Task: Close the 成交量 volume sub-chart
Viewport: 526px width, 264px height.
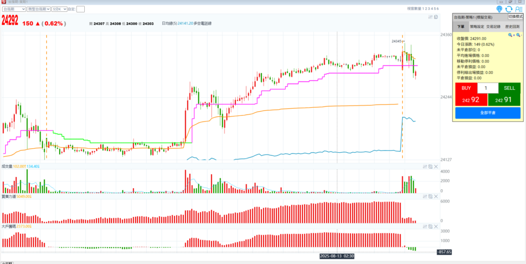Action: pos(436,167)
